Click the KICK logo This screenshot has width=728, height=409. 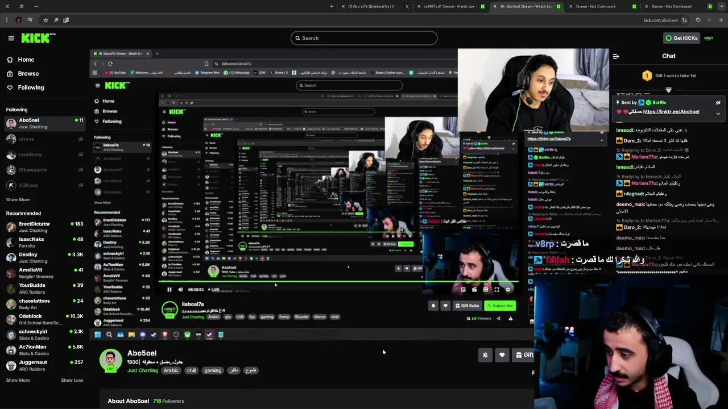tap(38, 38)
